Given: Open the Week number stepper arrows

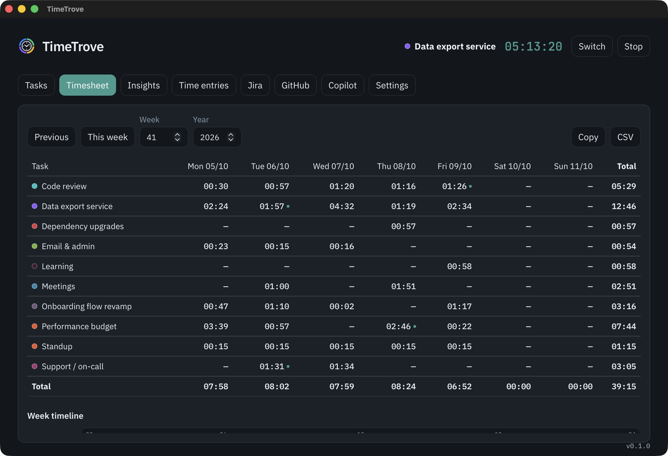Looking at the screenshot, I should coord(177,137).
